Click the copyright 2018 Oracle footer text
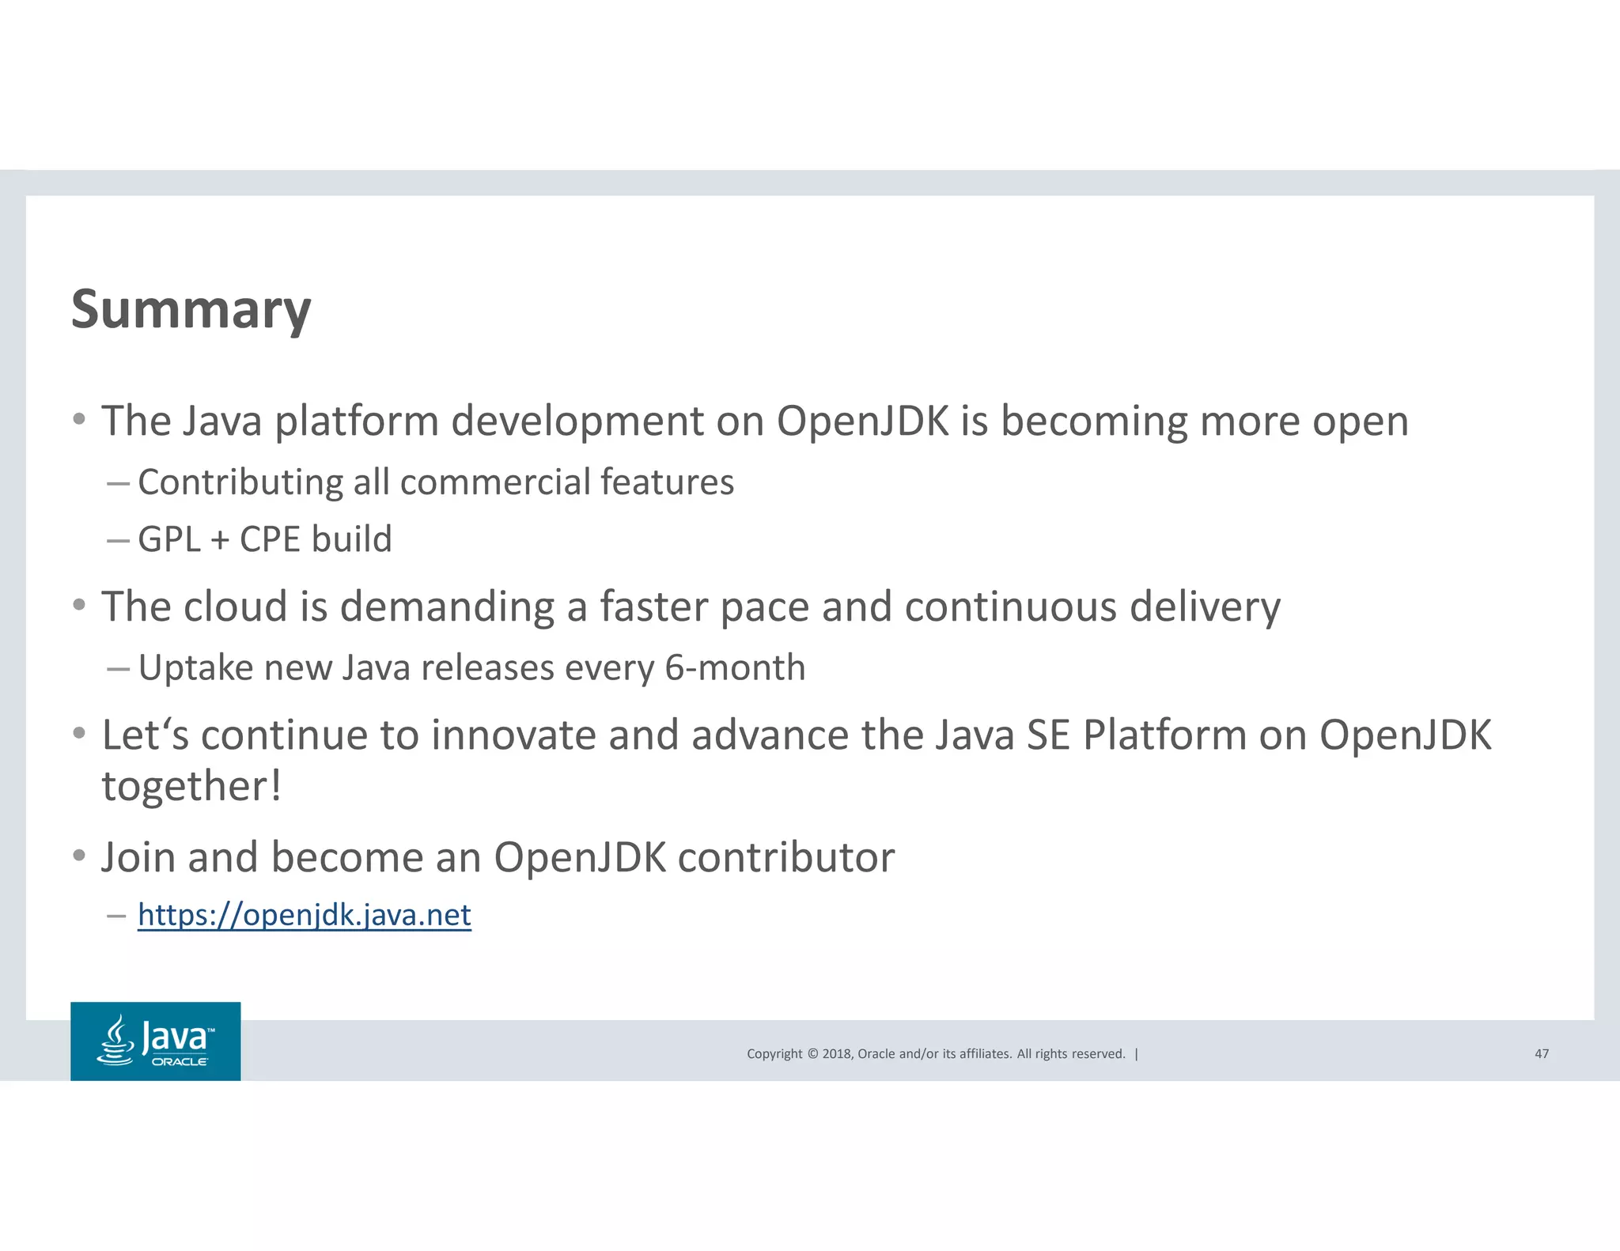 click(x=936, y=1053)
